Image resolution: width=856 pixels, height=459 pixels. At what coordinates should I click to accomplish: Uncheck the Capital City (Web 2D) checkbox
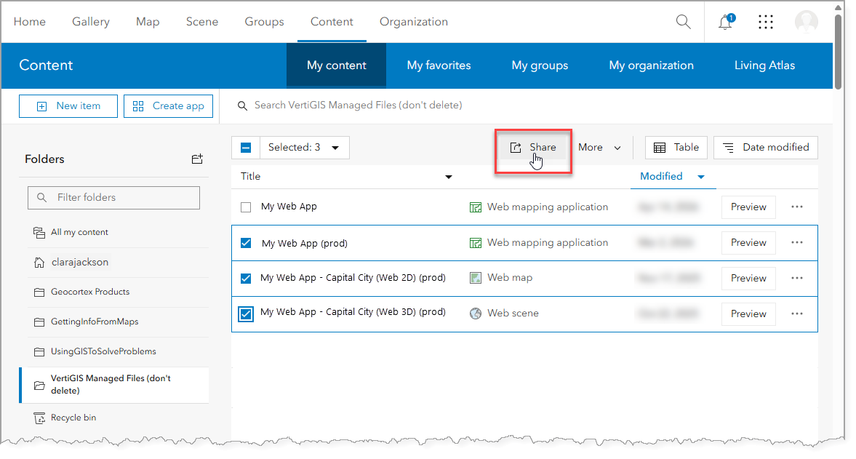pyautogui.click(x=246, y=279)
